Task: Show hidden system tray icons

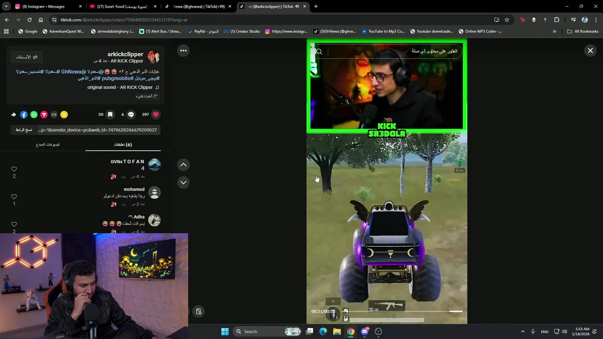Action: point(522,331)
